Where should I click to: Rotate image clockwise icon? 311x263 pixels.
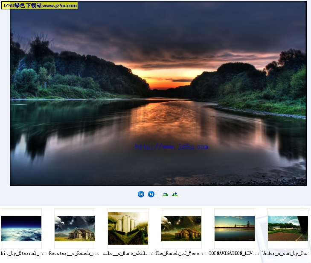pos(165,194)
